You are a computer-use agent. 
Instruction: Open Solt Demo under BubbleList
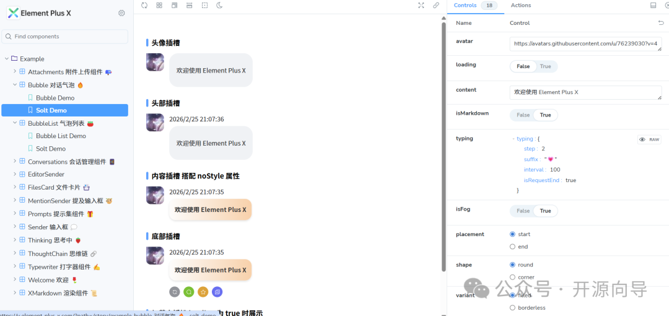pyautogui.click(x=51, y=149)
